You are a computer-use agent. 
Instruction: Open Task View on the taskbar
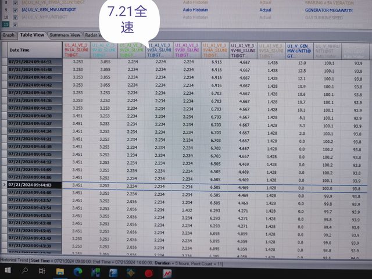(x=42, y=271)
